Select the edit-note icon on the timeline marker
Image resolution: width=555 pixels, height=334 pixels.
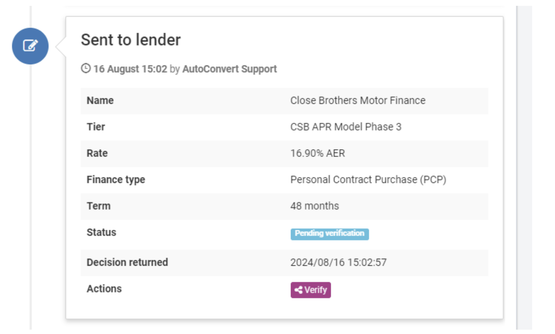click(30, 46)
